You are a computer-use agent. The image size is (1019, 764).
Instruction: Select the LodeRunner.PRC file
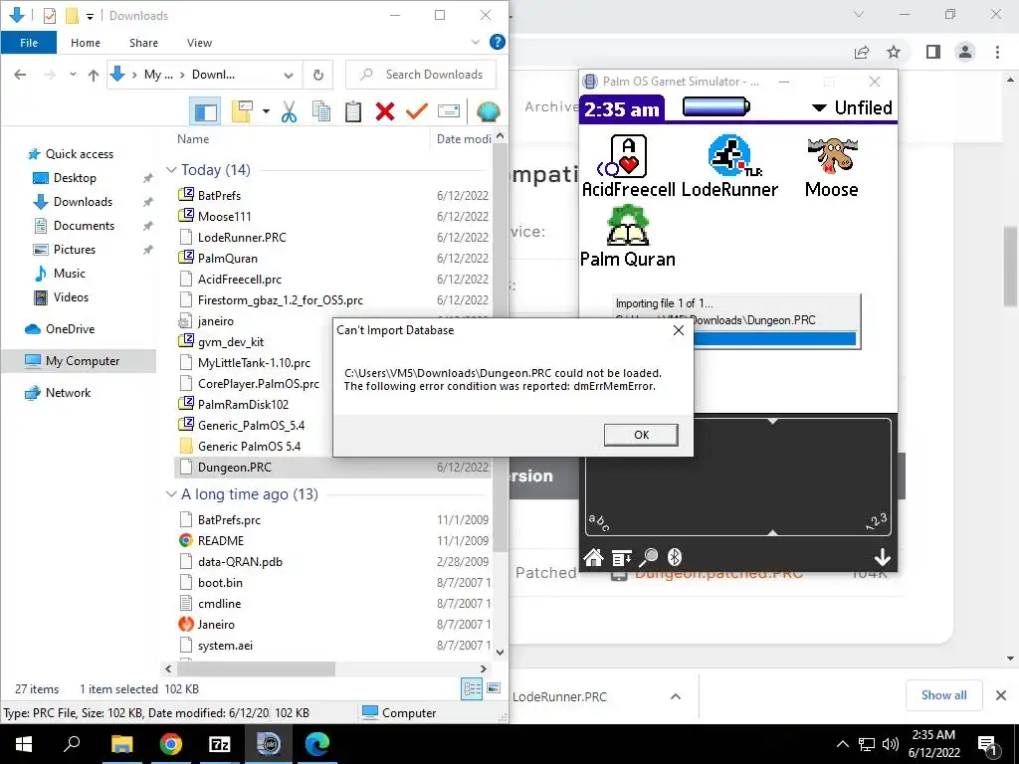pyautogui.click(x=242, y=238)
